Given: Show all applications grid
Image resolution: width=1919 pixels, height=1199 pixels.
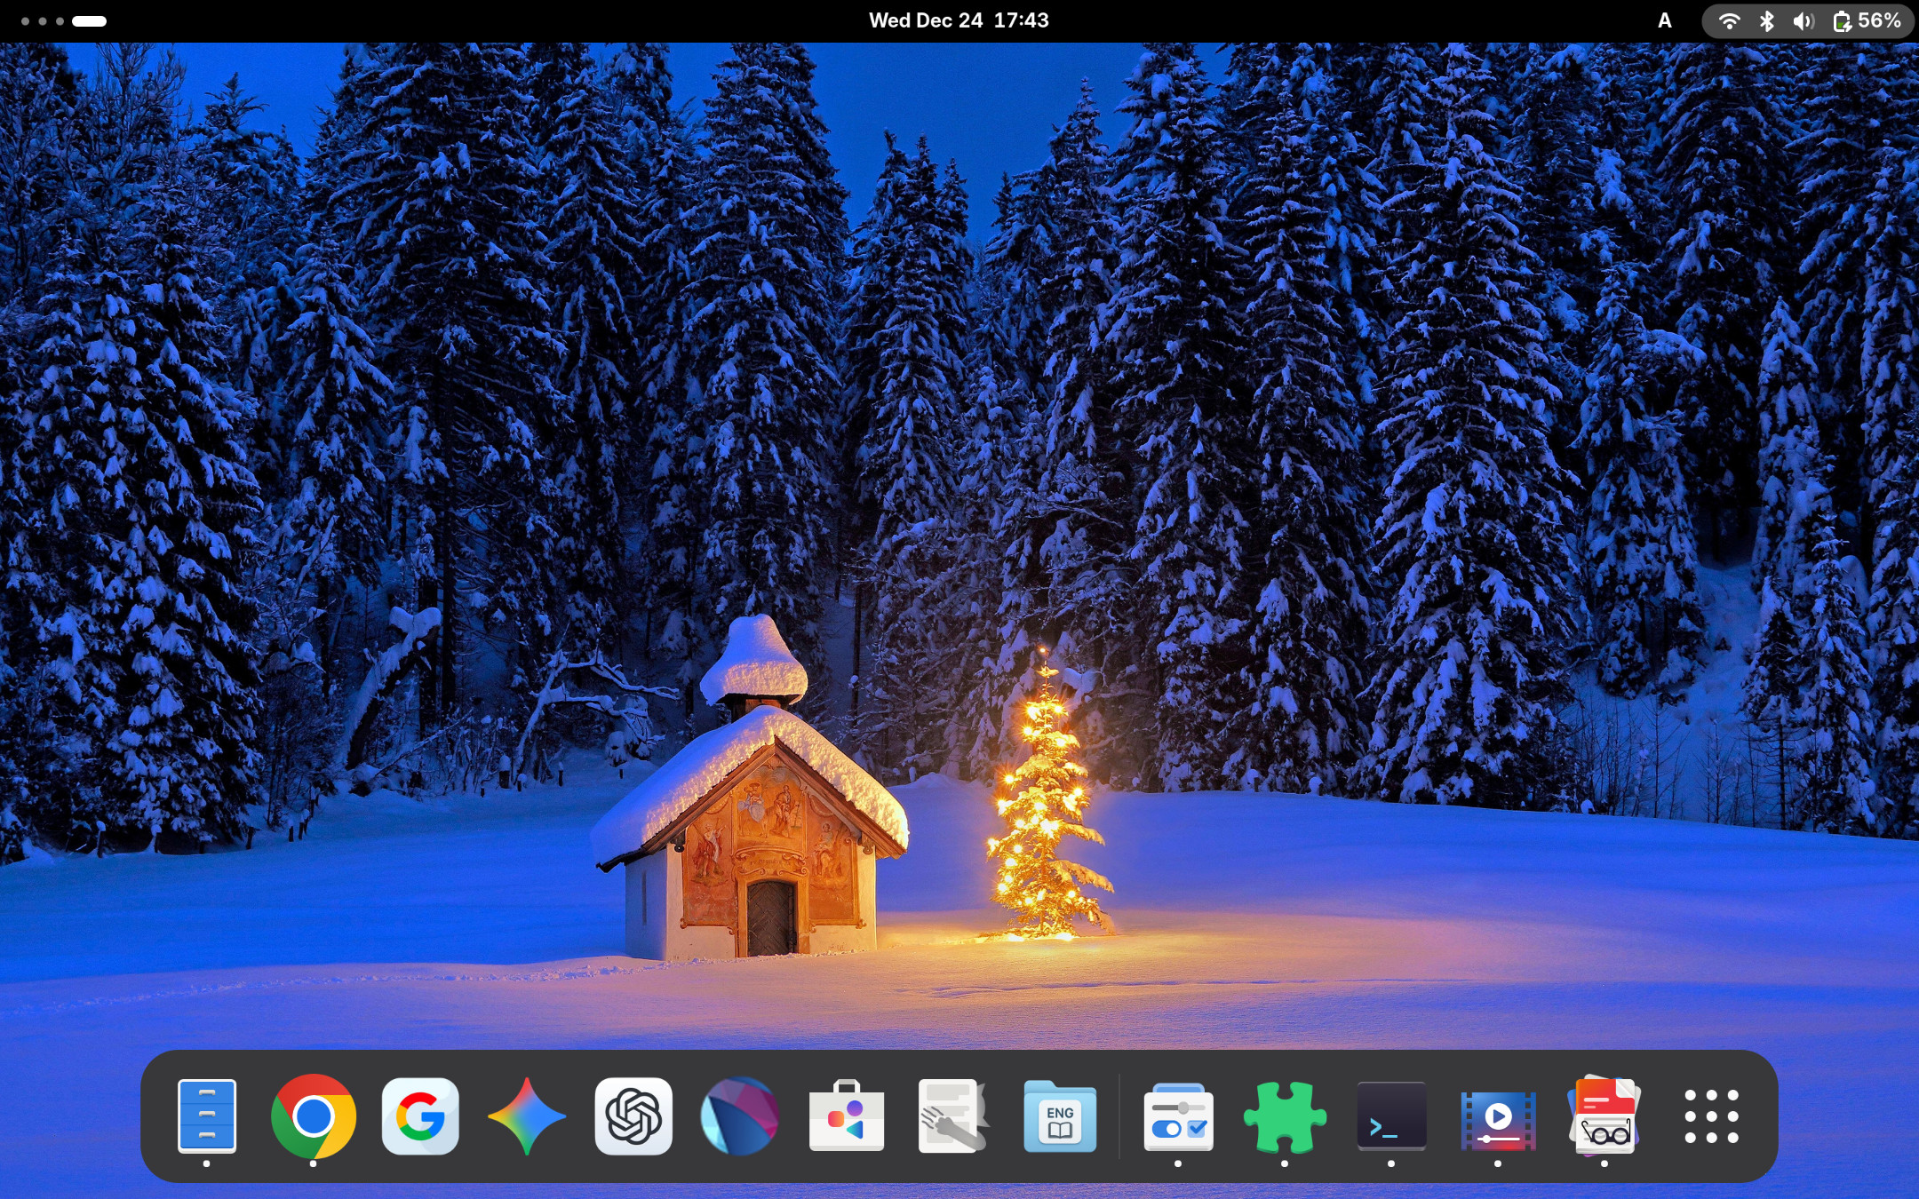Looking at the screenshot, I should (1711, 1116).
